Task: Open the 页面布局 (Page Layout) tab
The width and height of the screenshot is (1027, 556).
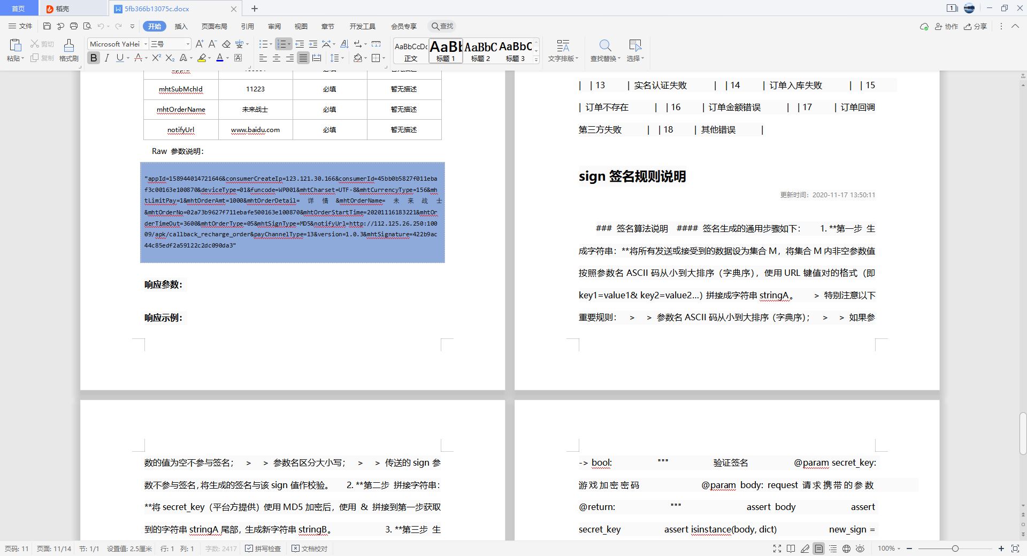Action: tap(214, 26)
